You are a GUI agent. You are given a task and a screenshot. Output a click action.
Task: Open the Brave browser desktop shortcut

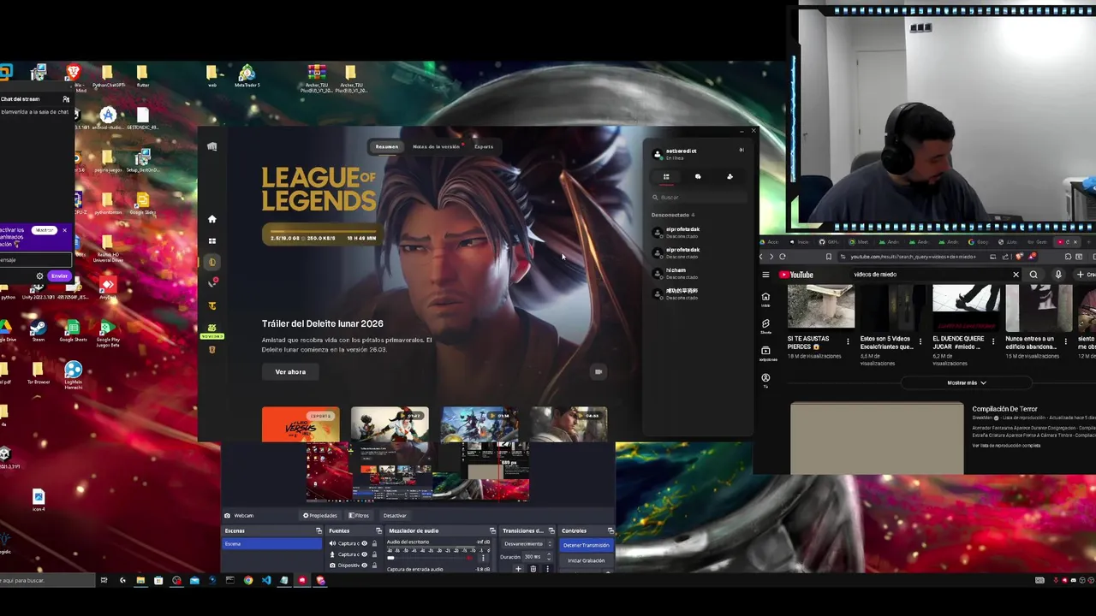coord(74,76)
